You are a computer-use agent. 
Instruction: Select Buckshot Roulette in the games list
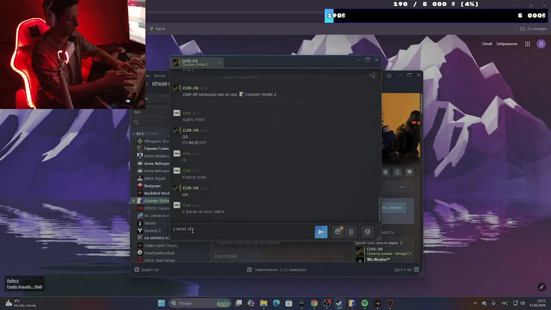(153, 193)
